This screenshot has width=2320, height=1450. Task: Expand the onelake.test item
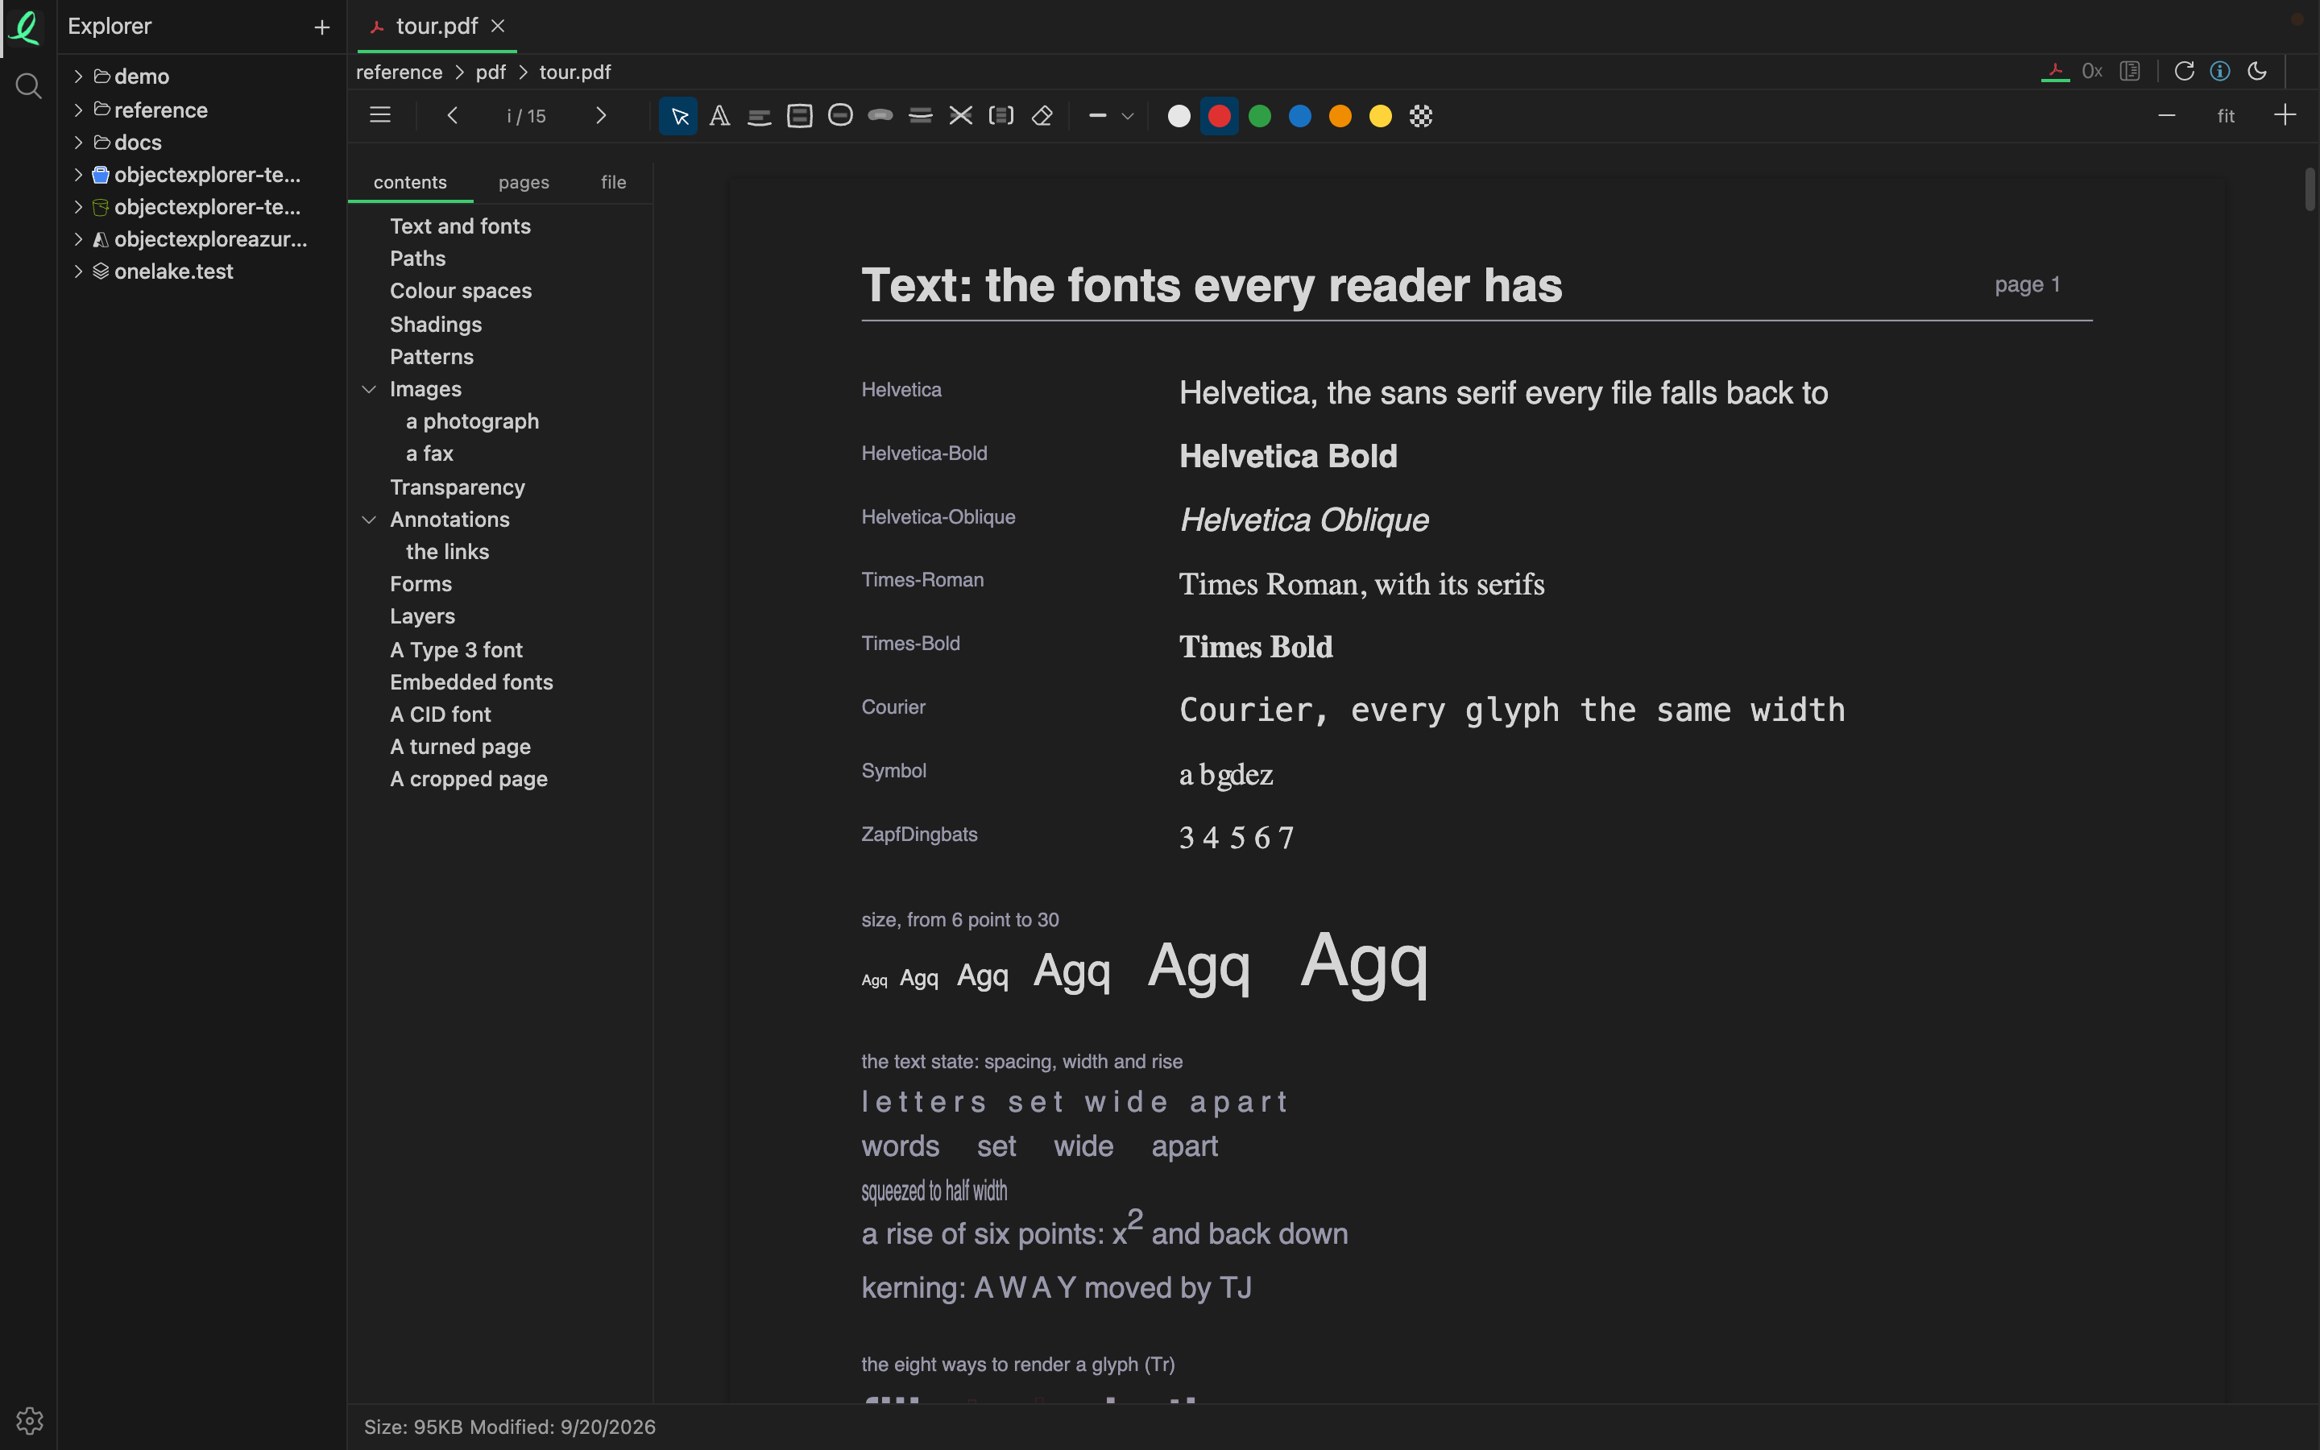pos(79,271)
